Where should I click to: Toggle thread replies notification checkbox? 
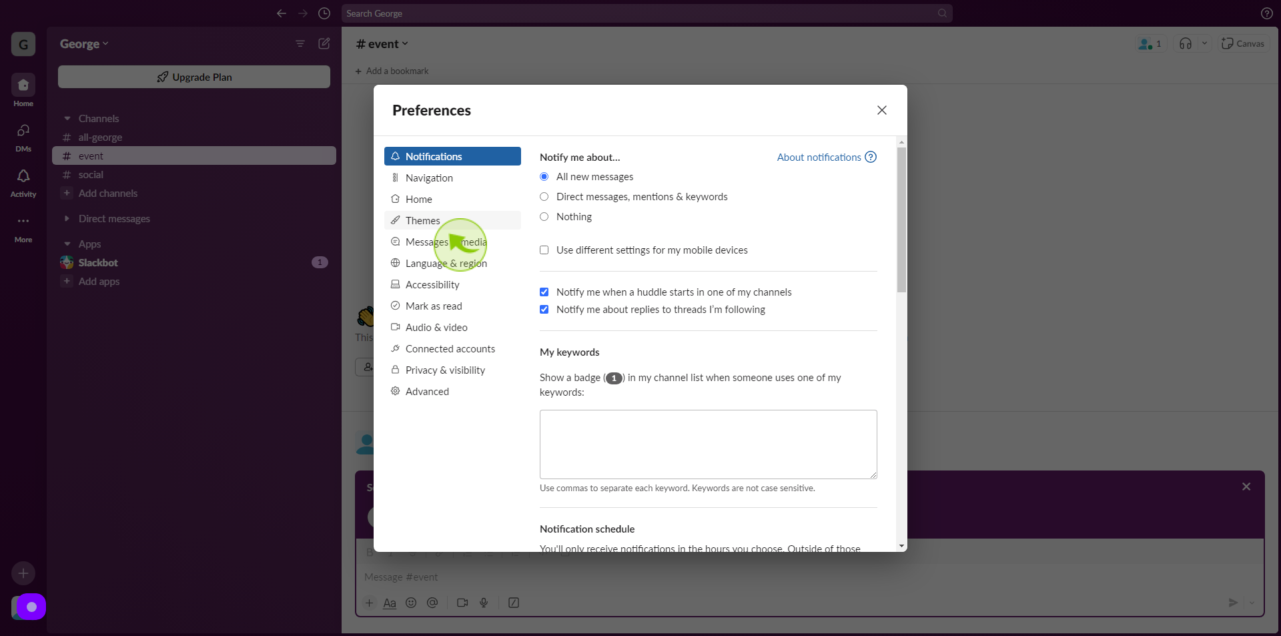(544, 310)
